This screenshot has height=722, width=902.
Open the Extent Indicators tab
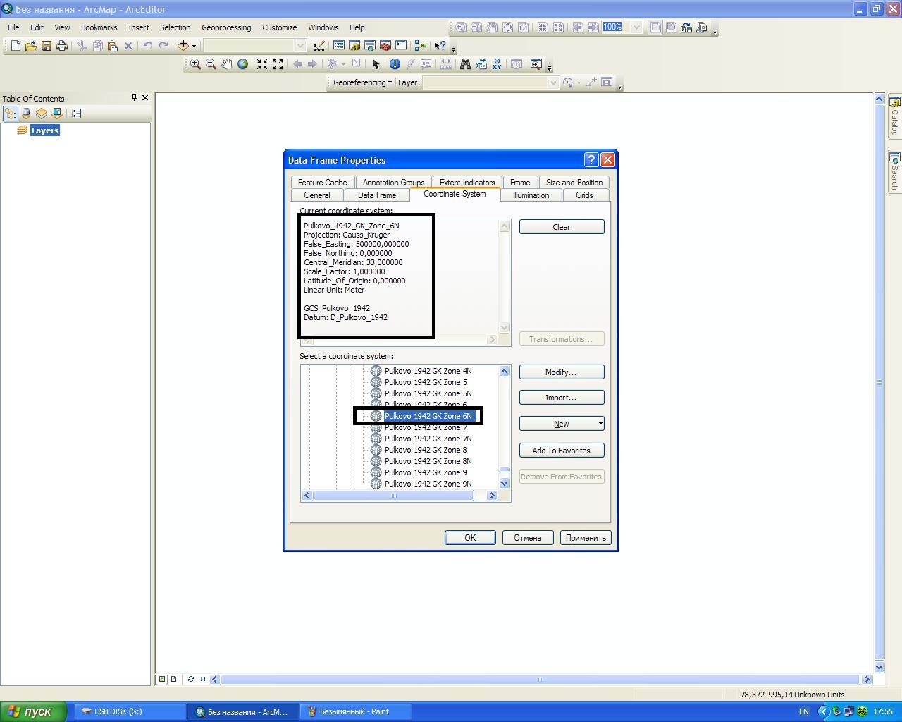coord(467,182)
